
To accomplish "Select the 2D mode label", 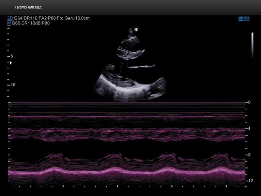I will [10, 18].
